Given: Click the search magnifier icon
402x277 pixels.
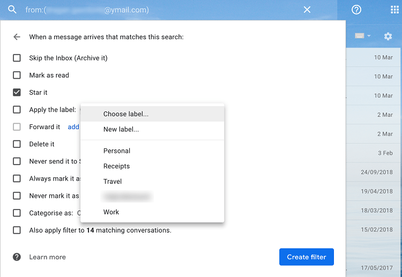Looking at the screenshot, I should coord(12,10).
